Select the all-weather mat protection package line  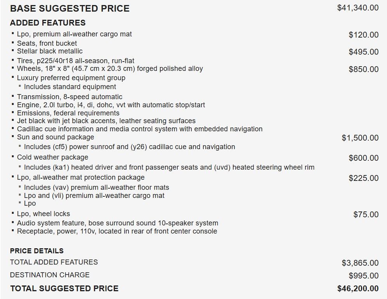click(x=81, y=177)
